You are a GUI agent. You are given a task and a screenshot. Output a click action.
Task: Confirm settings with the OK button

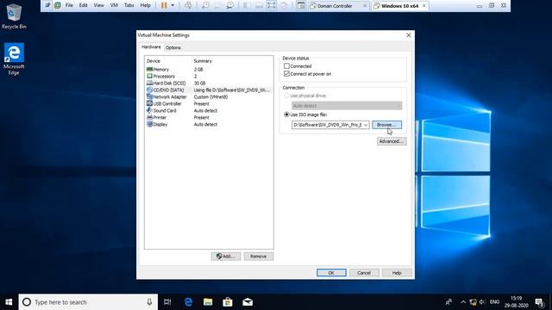pos(331,273)
